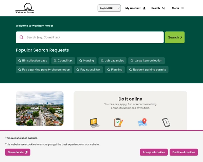Click the green Search button
The width and height of the screenshot is (203, 162).
(x=175, y=37)
